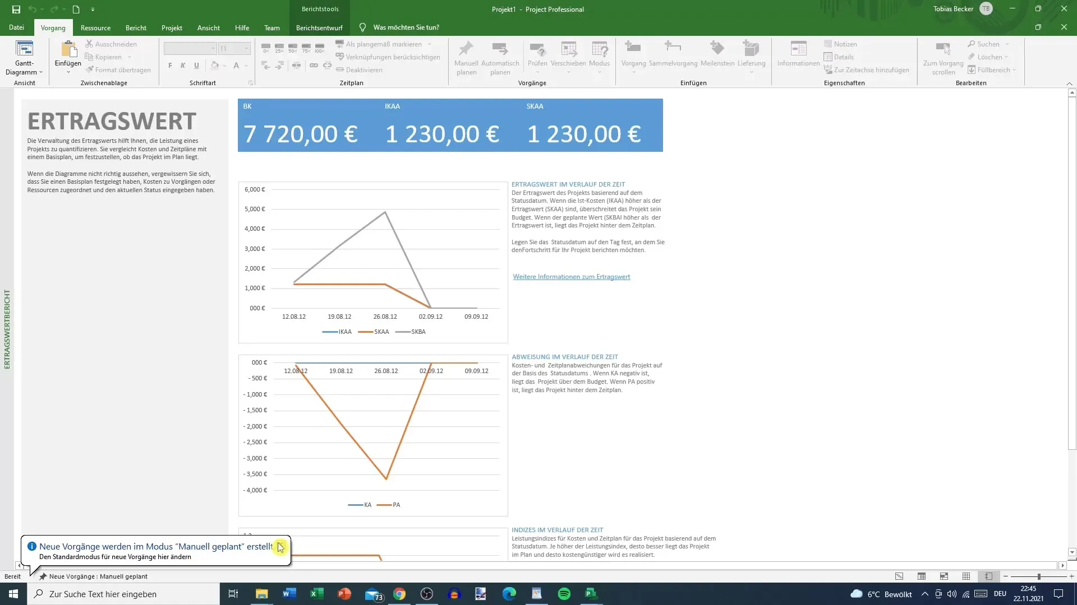Switch to Gantt chart view in status bar

[899, 576]
